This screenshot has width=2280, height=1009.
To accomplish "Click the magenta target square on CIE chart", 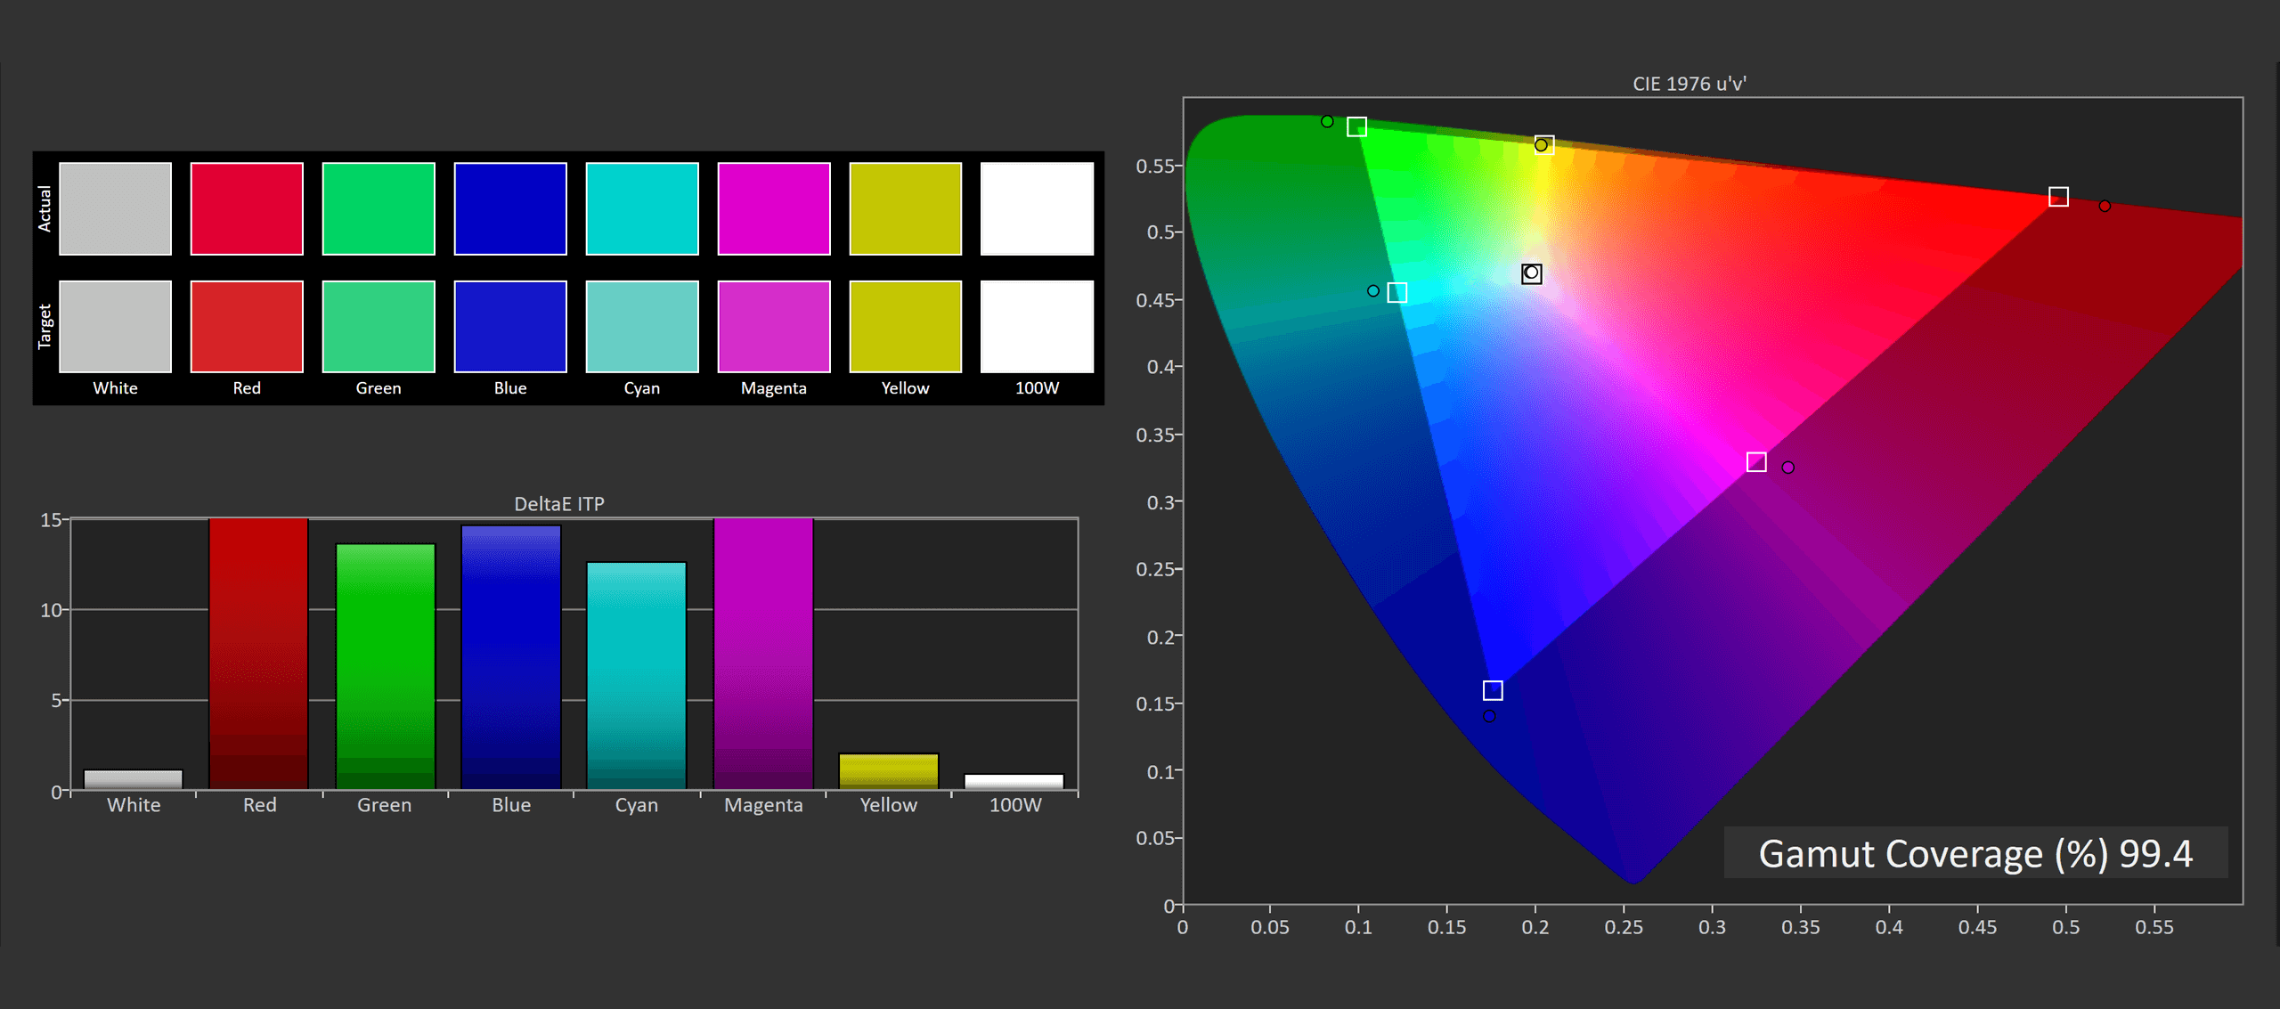I will pyautogui.click(x=1756, y=462).
